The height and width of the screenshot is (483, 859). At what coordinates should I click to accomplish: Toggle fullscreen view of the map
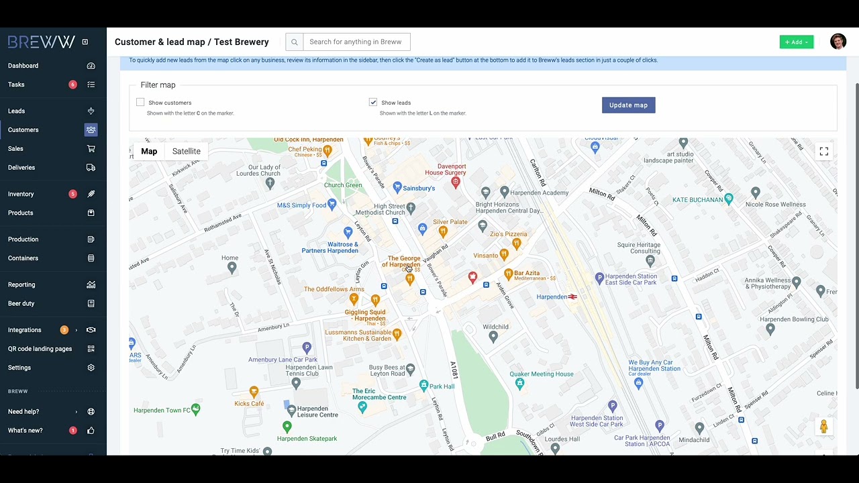point(823,152)
